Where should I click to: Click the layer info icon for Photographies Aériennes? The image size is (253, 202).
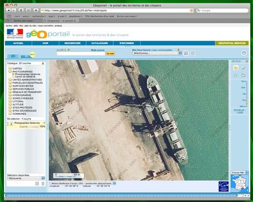click(x=11, y=124)
